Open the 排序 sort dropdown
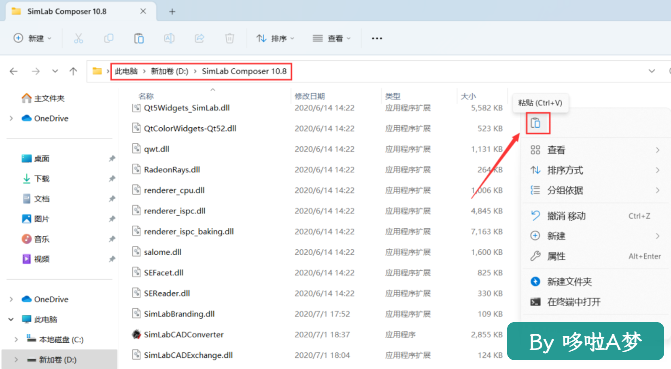The width and height of the screenshot is (671, 369). [x=275, y=38]
